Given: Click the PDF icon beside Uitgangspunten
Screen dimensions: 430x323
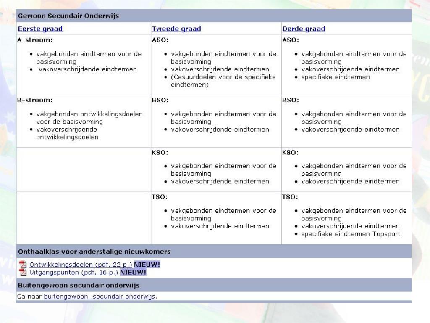Looking at the screenshot, I should (x=23, y=272).
